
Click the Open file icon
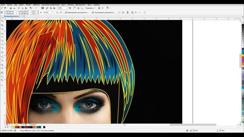(5, 8)
